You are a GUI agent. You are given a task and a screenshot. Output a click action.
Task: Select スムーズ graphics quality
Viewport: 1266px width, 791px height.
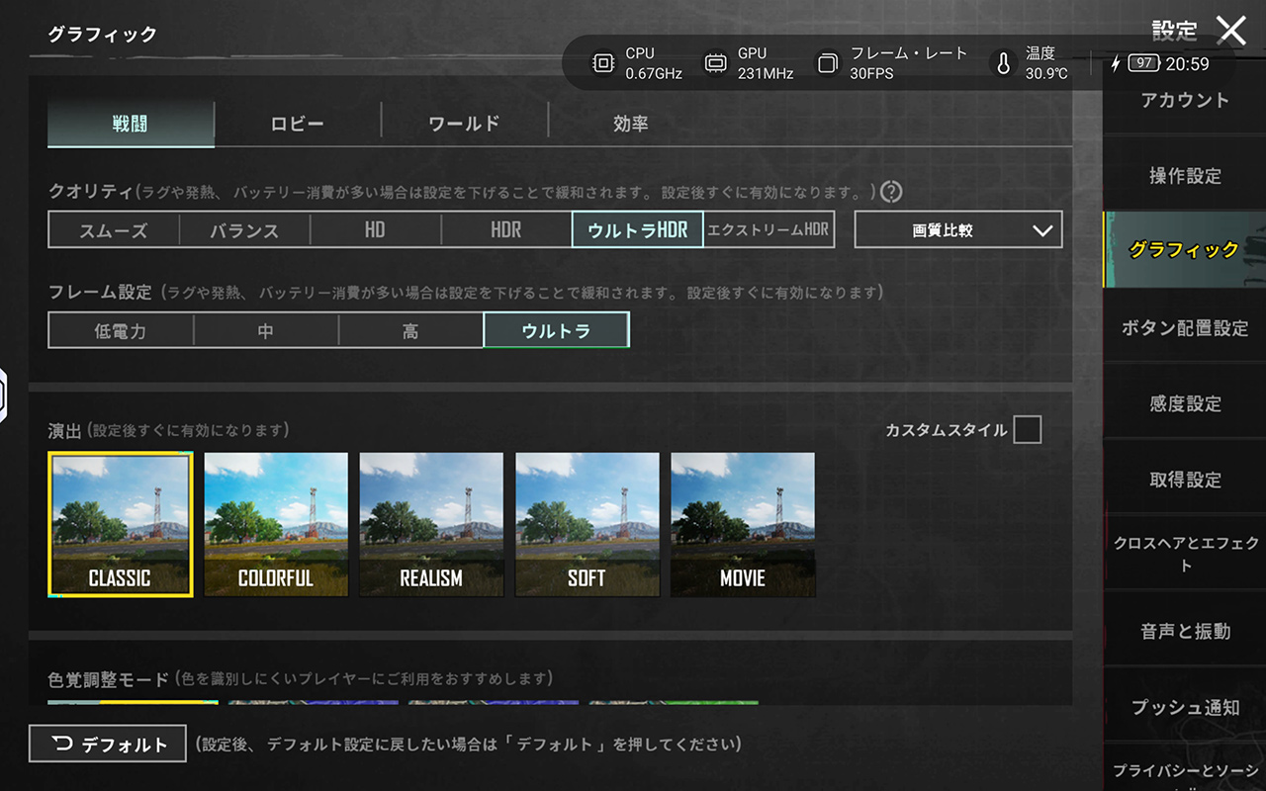click(x=114, y=230)
